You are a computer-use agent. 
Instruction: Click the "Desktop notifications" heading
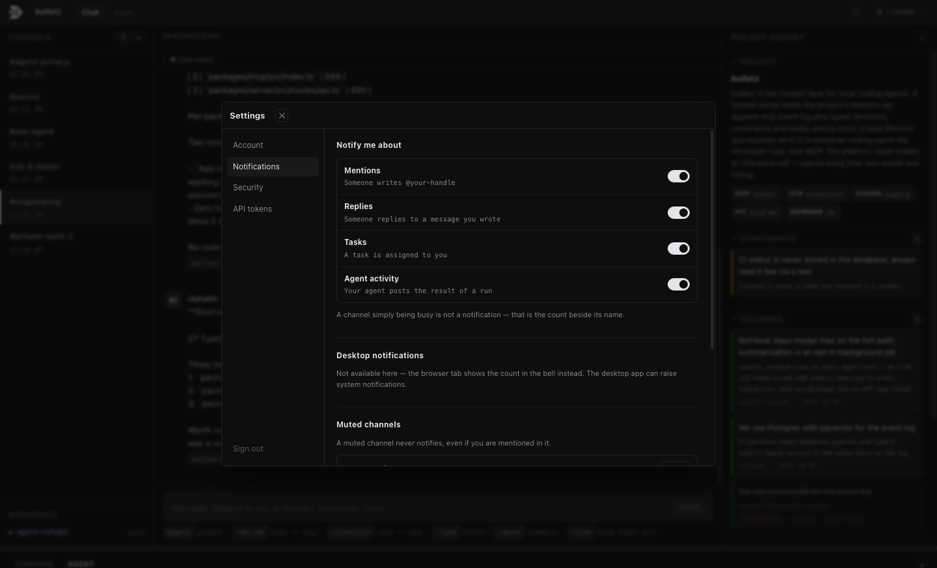380,356
